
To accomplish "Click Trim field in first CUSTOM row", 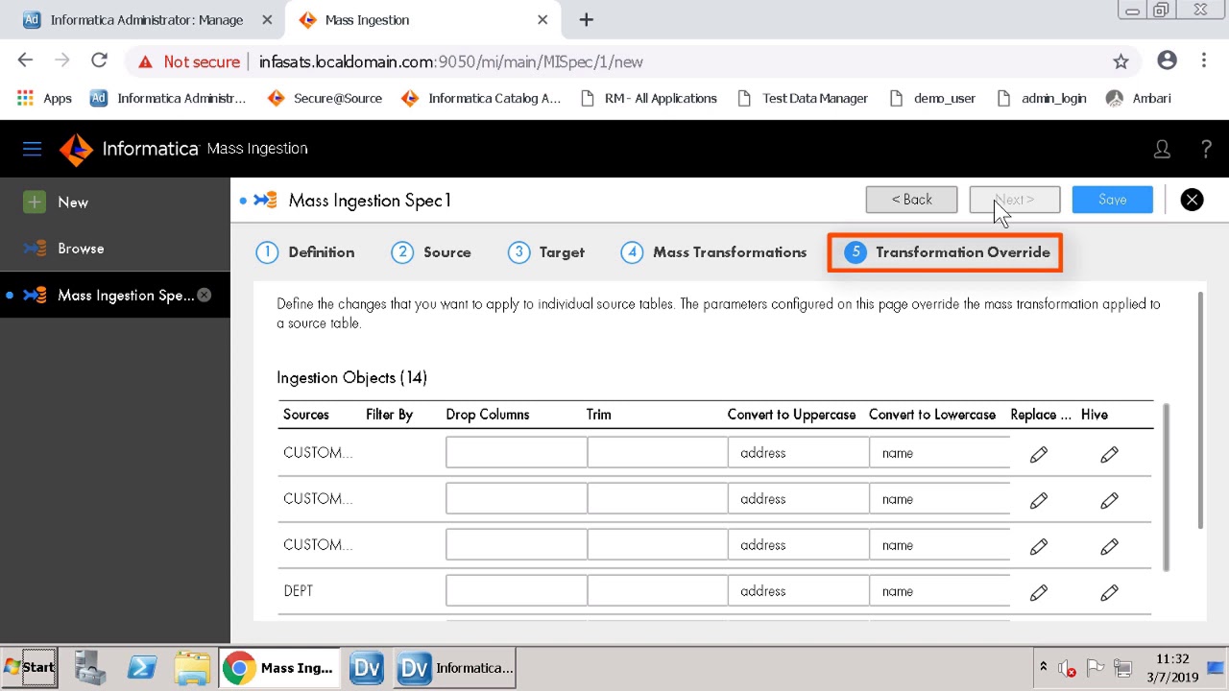I will click(658, 453).
